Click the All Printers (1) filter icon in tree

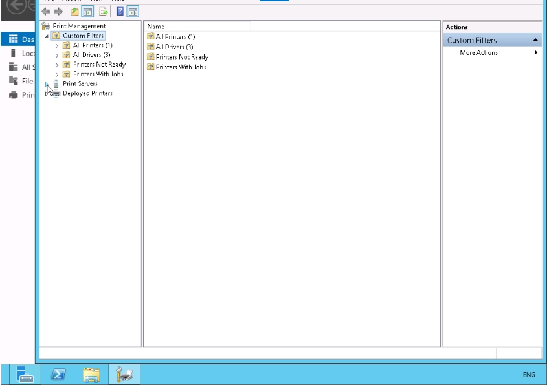[x=66, y=45]
